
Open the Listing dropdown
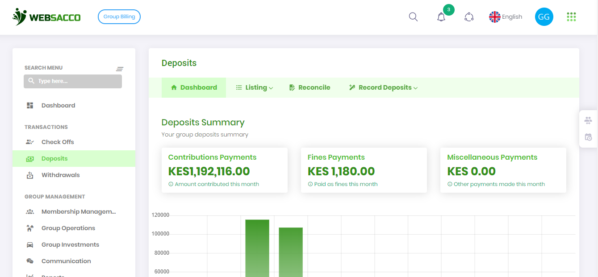click(254, 87)
